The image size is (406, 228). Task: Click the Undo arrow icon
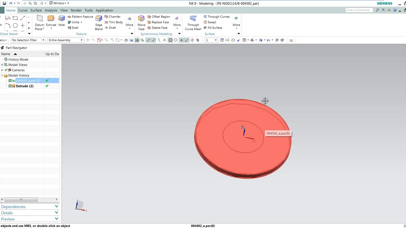click(10, 3)
